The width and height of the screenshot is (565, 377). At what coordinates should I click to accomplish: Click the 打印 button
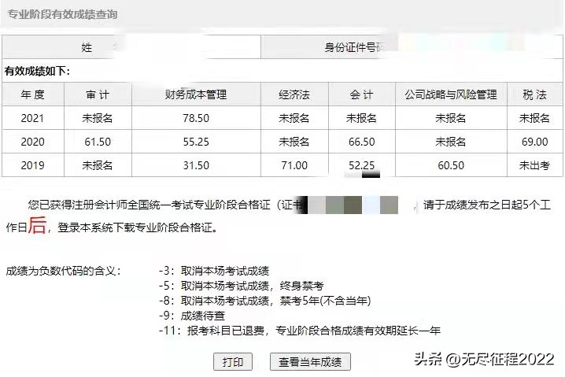pyautogui.click(x=233, y=362)
